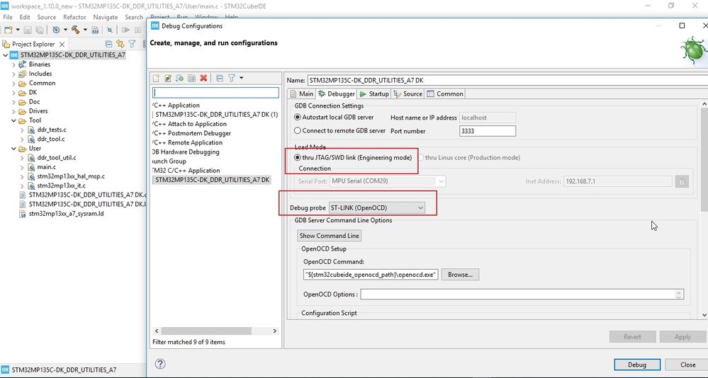Click the Suspend pause toolbar icon

click(x=137, y=30)
